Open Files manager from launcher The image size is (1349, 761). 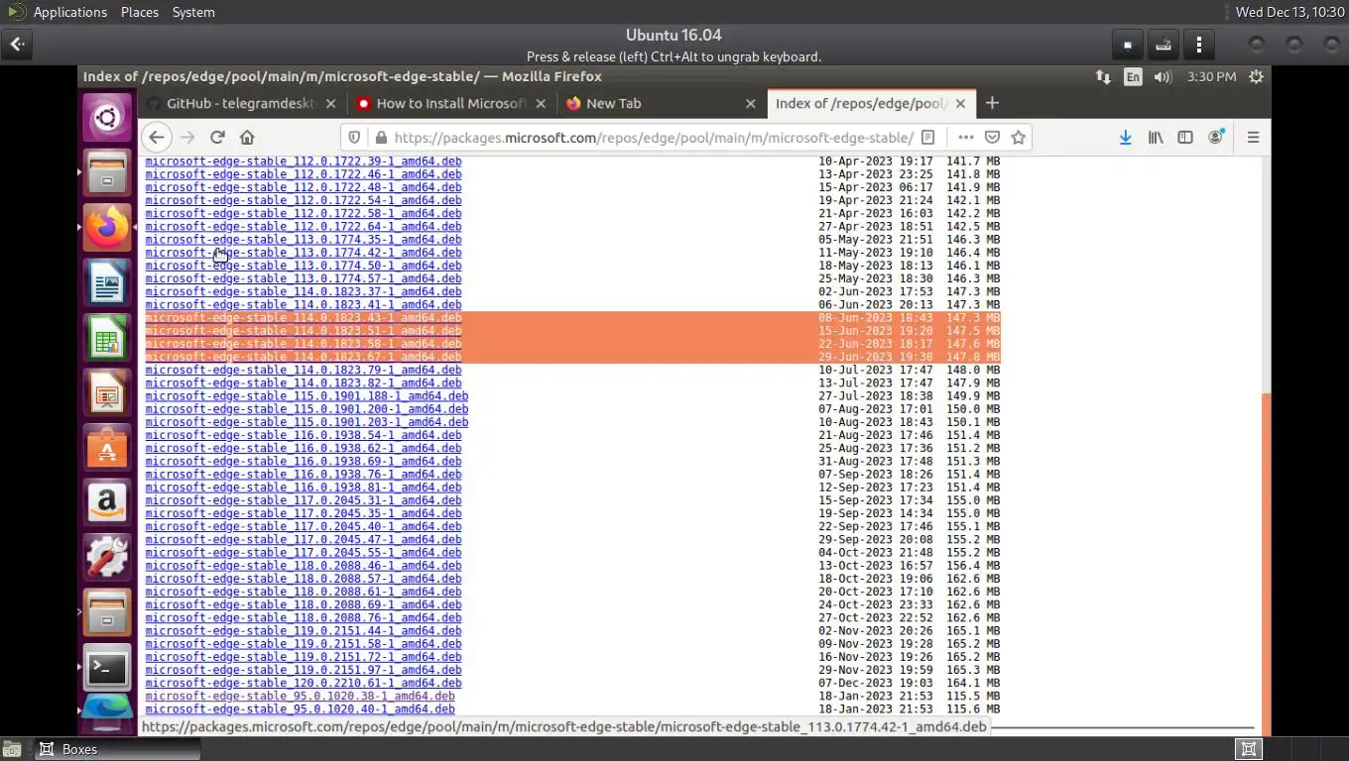click(x=107, y=173)
